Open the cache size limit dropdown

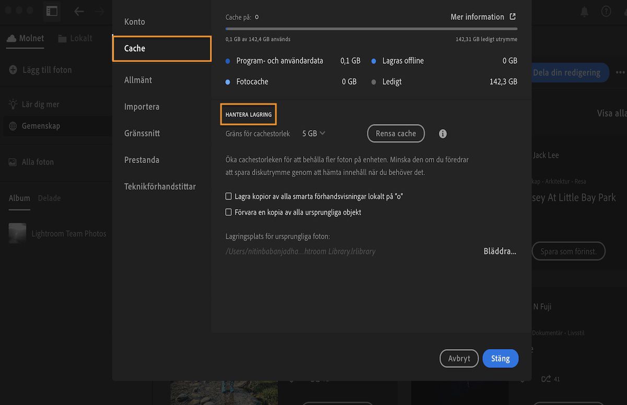[313, 133]
